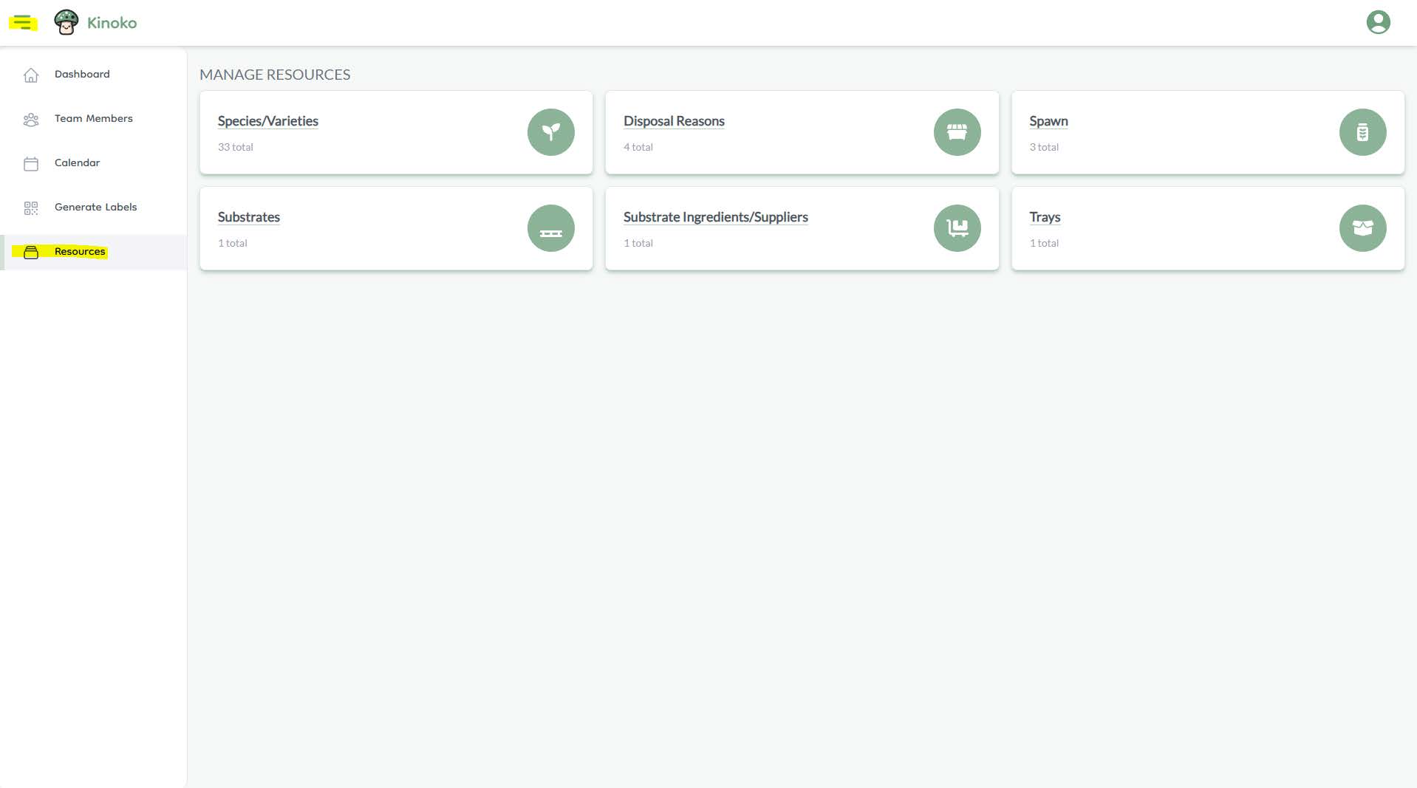The height and width of the screenshot is (788, 1417).
Task: Click the Generate Labels QR icon
Action: [31, 208]
